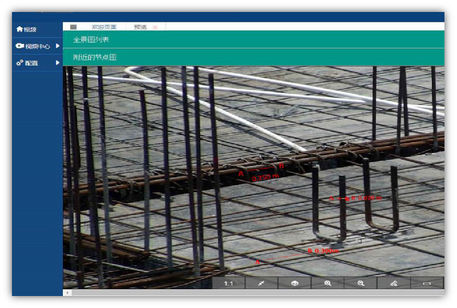Image resolution: width=457 pixels, height=308 pixels.
Task: Click the fit-to-screen collapse arrows icon
Action: pyautogui.click(x=261, y=283)
